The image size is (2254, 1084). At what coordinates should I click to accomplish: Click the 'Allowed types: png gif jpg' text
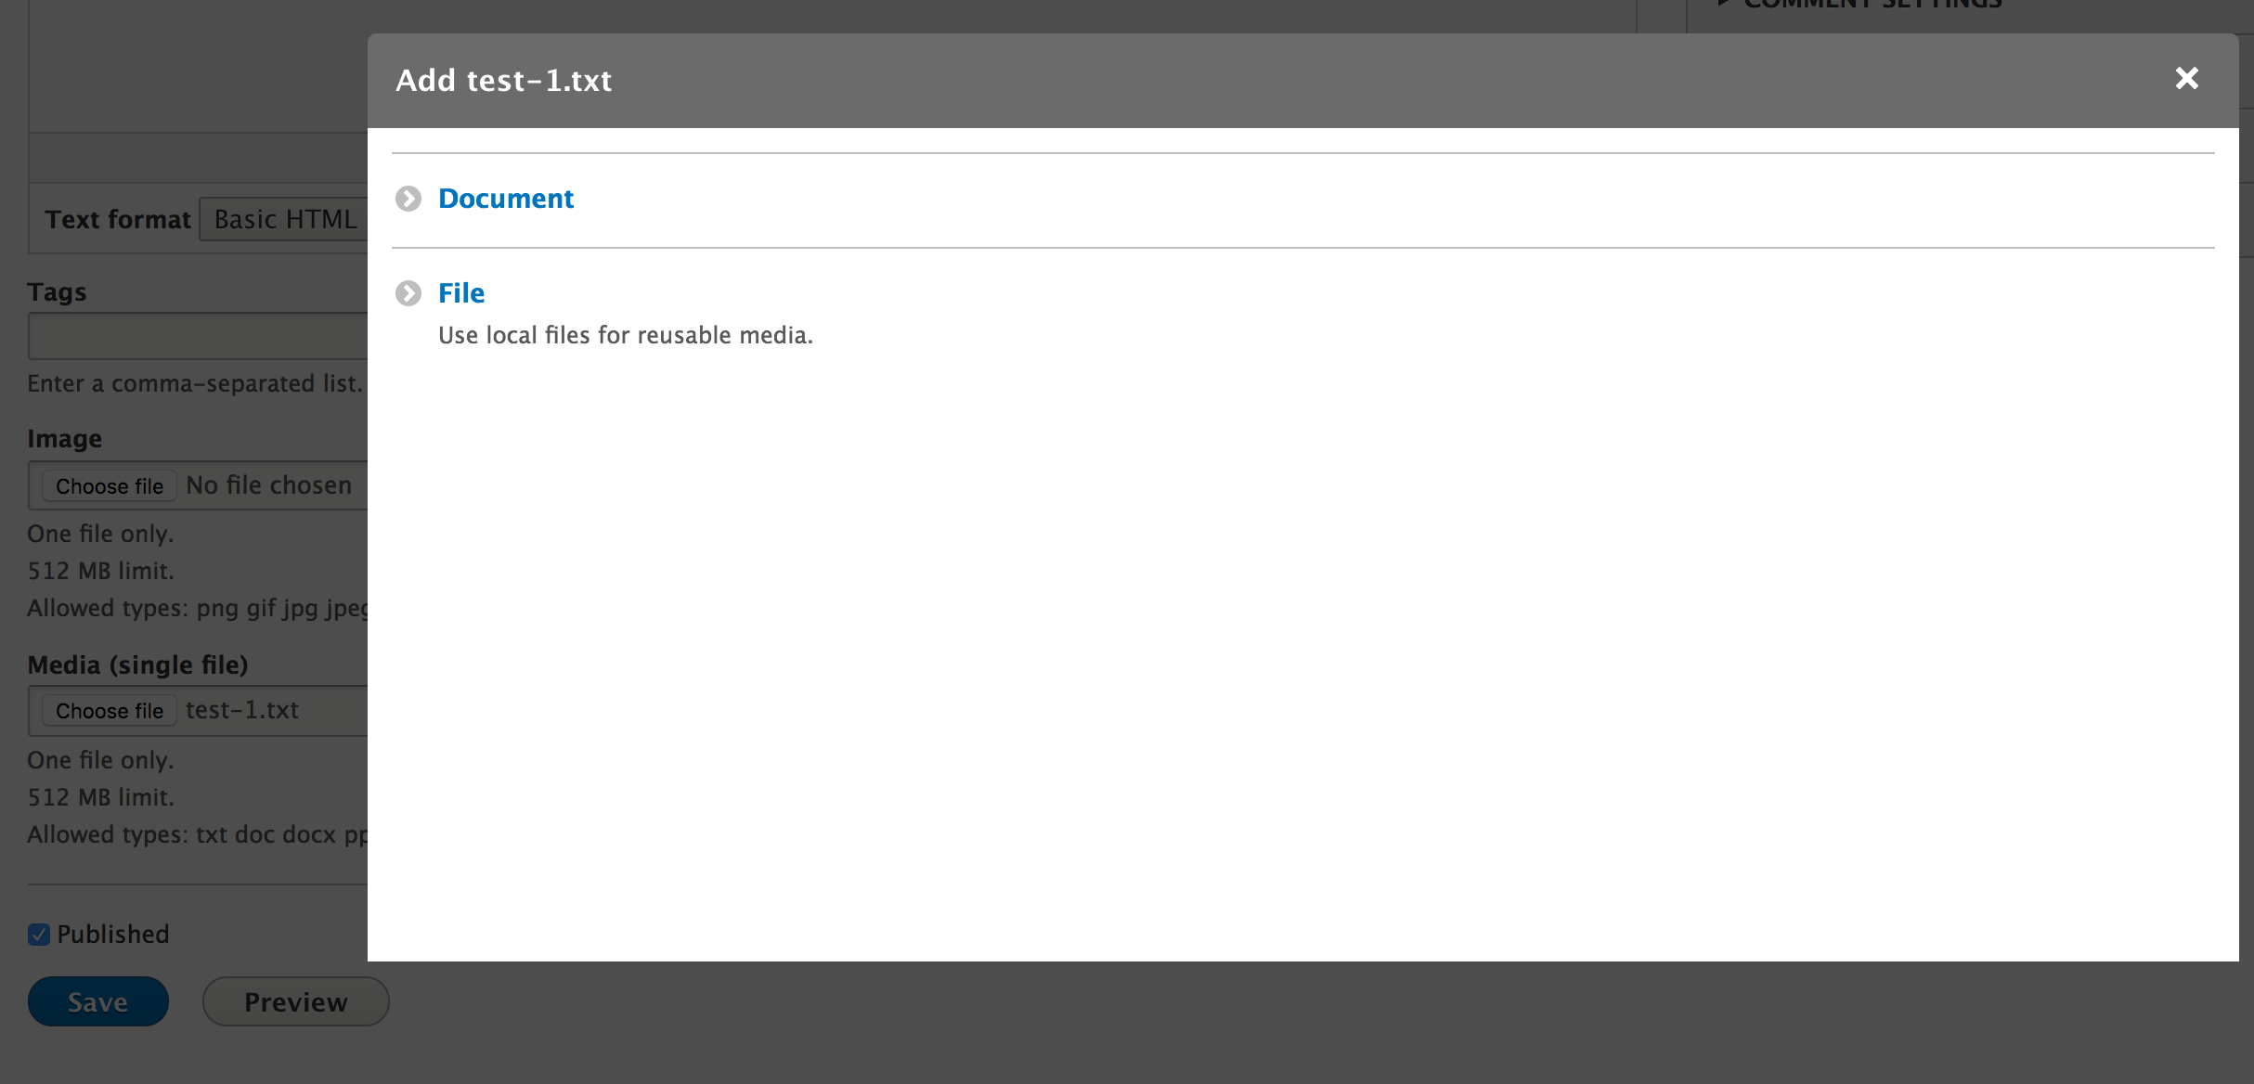[x=173, y=609]
